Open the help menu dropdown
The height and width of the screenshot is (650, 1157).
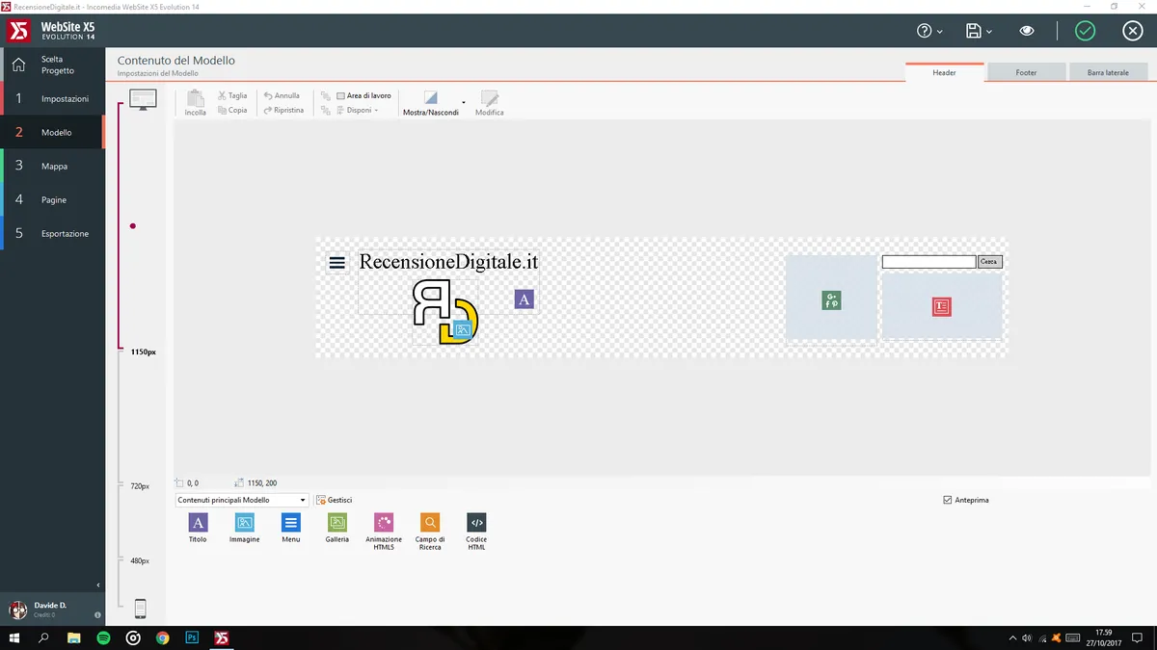(x=930, y=31)
